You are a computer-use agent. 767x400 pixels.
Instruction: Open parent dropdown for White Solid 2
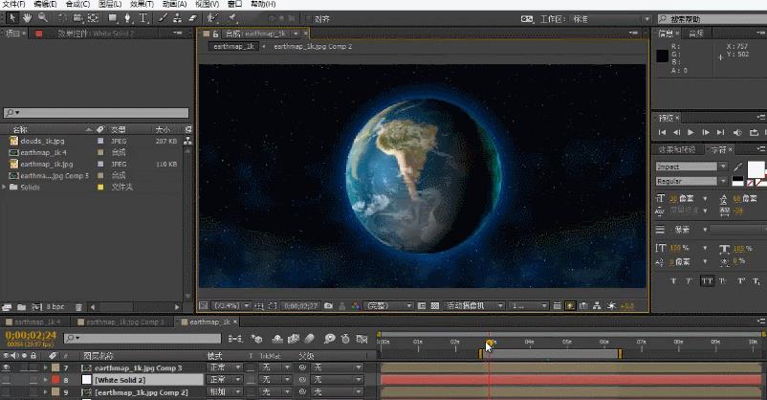tap(338, 380)
